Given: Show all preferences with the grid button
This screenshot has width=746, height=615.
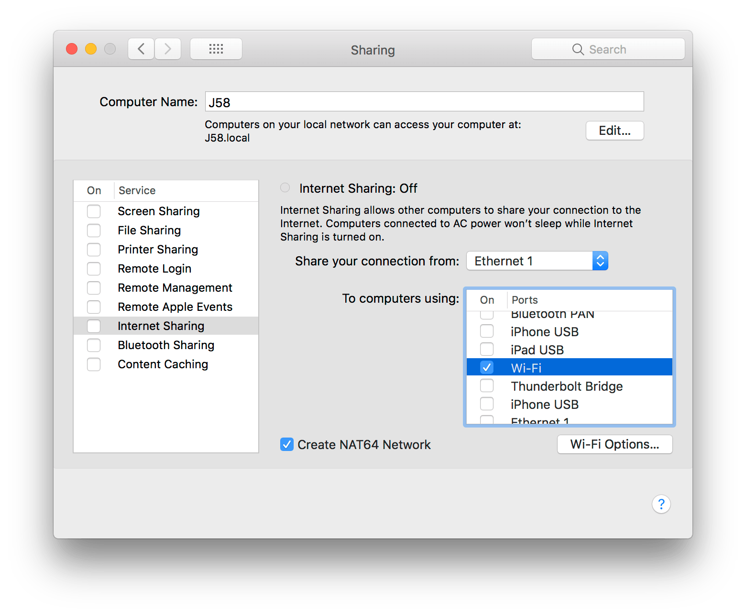Looking at the screenshot, I should [x=216, y=49].
